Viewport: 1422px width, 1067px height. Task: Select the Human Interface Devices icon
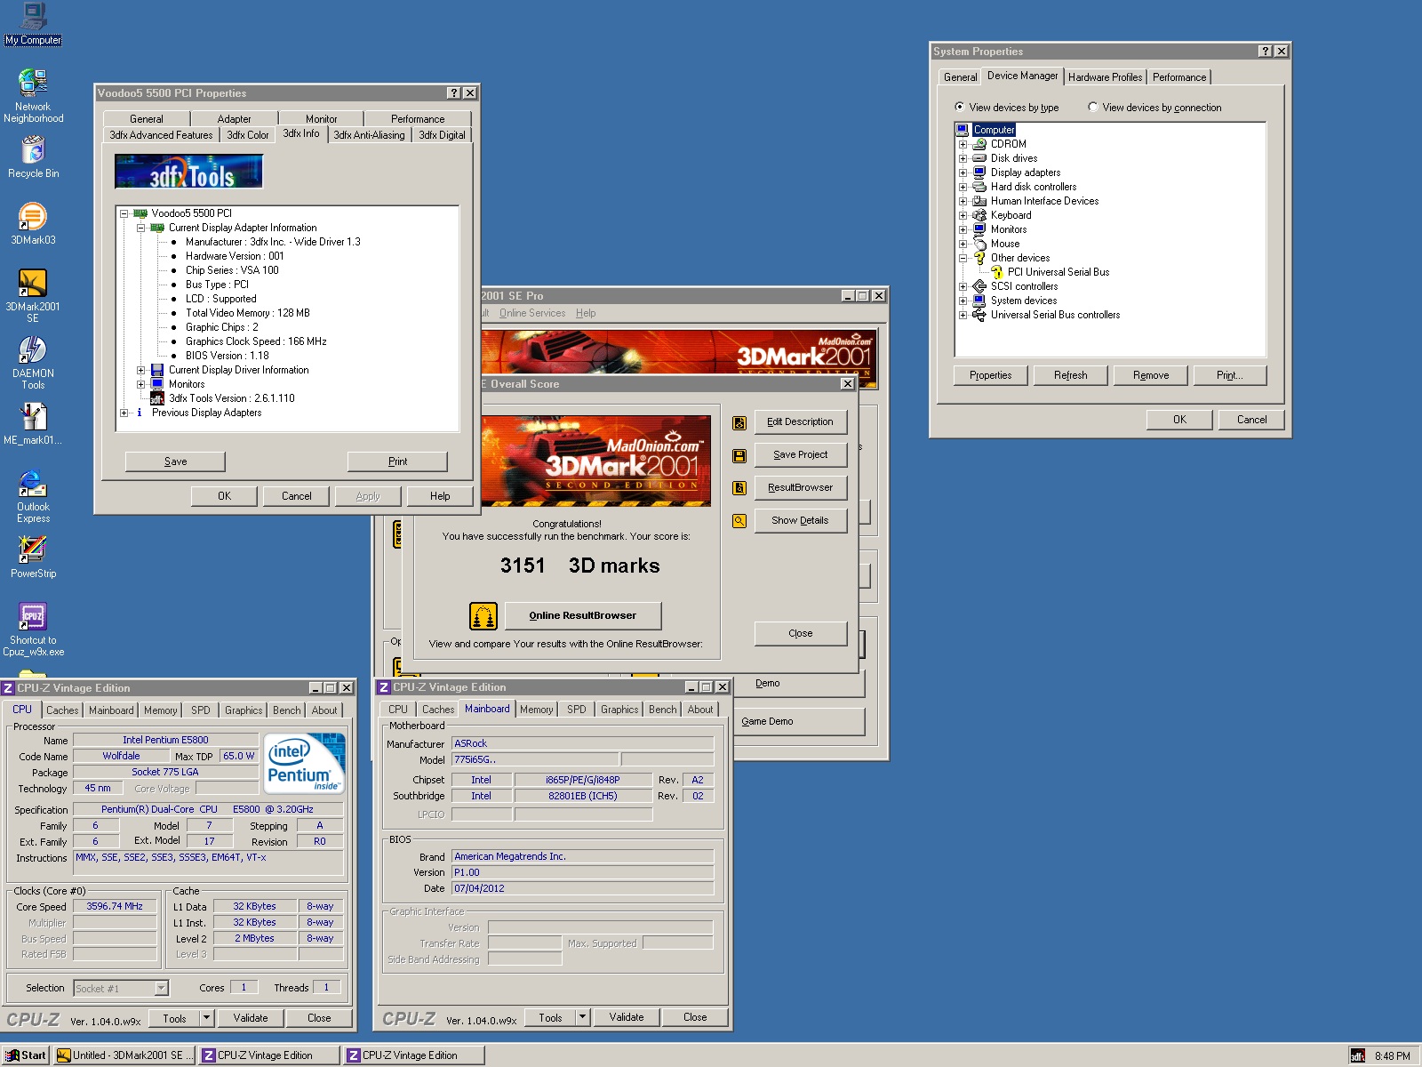[979, 201]
